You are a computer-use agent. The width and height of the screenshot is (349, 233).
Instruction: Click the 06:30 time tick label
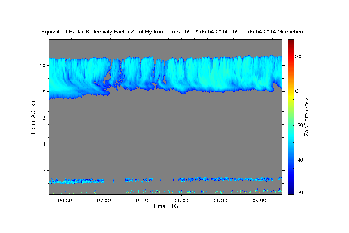(x=65, y=201)
